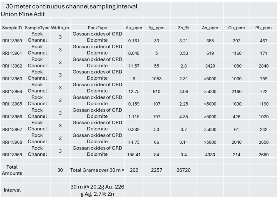This screenshot has width=278, height=201.
Task: Select the Interval label cell
Action: click(12, 190)
